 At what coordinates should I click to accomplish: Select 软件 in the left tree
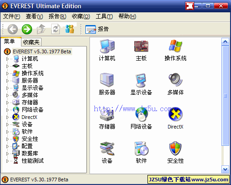tap(27, 132)
